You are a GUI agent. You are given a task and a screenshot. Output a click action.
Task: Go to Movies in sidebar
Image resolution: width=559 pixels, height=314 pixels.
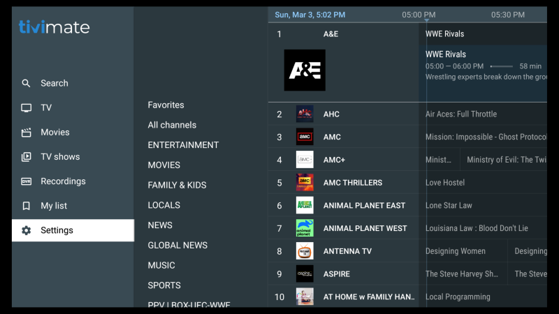click(x=55, y=133)
